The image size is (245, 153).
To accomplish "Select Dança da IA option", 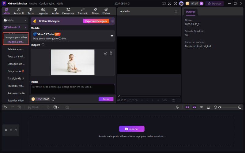I will click(x=16, y=71).
